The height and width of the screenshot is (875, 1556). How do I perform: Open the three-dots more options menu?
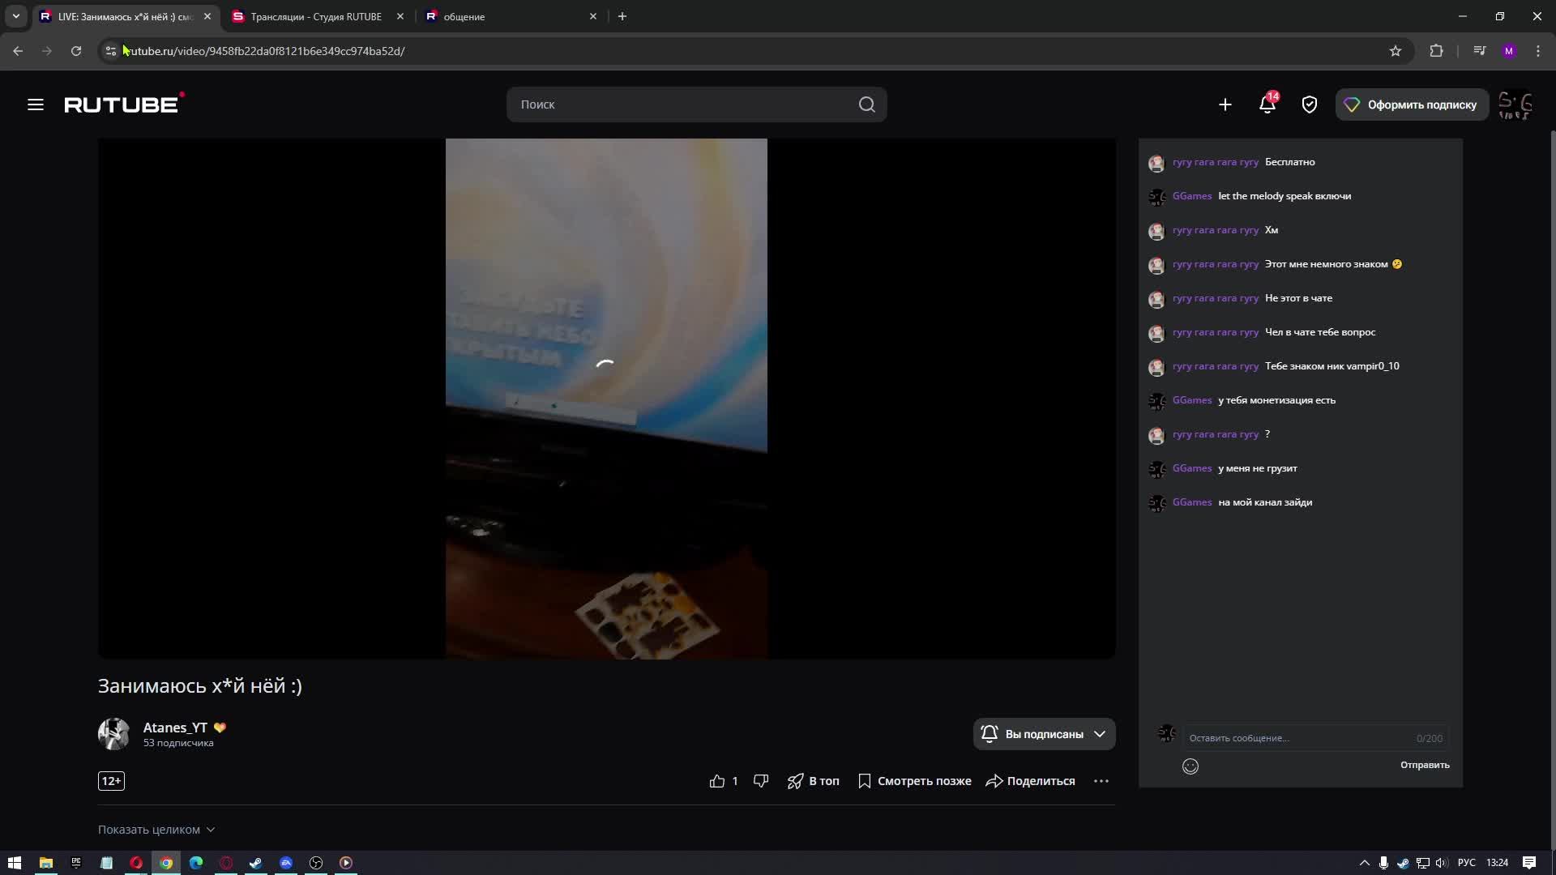1101,781
